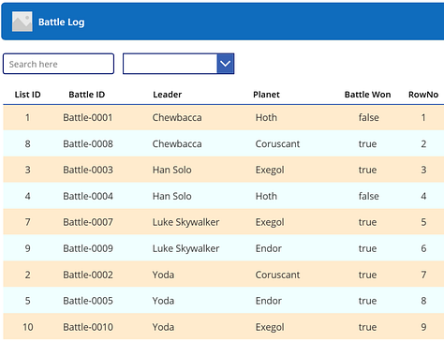Click the Battle Log header title
Image resolution: width=444 pixels, height=342 pixels.
click(62, 22)
